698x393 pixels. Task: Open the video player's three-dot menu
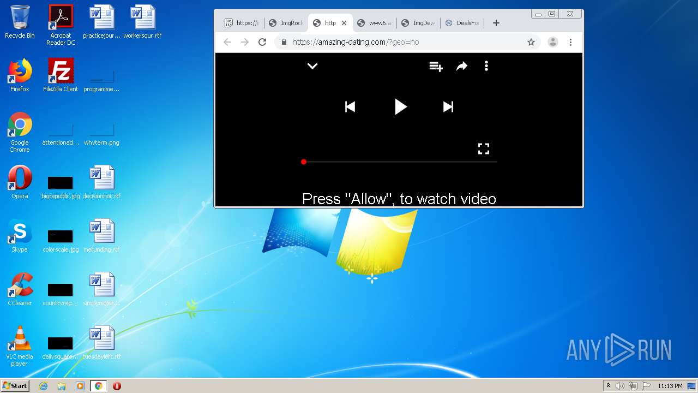(486, 66)
